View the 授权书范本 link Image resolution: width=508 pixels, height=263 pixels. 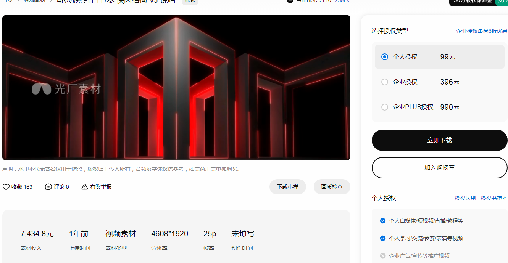pos(494,198)
